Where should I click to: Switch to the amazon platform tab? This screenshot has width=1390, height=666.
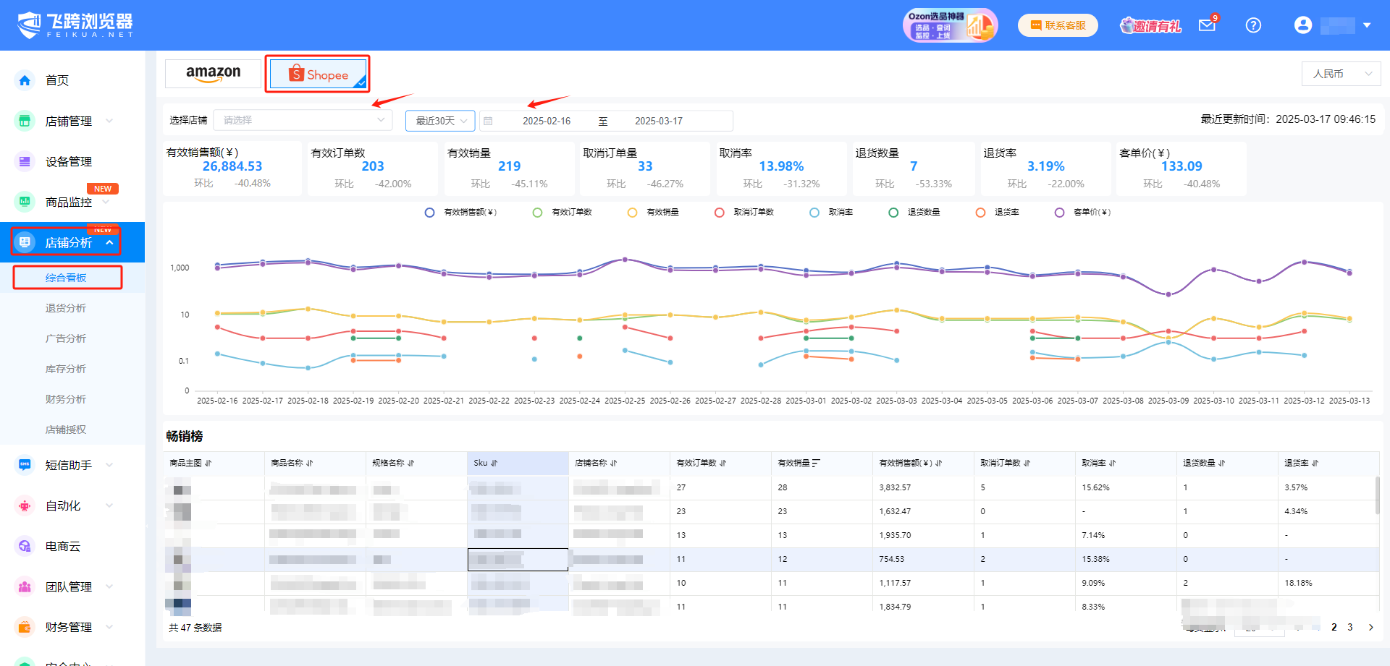(x=213, y=74)
